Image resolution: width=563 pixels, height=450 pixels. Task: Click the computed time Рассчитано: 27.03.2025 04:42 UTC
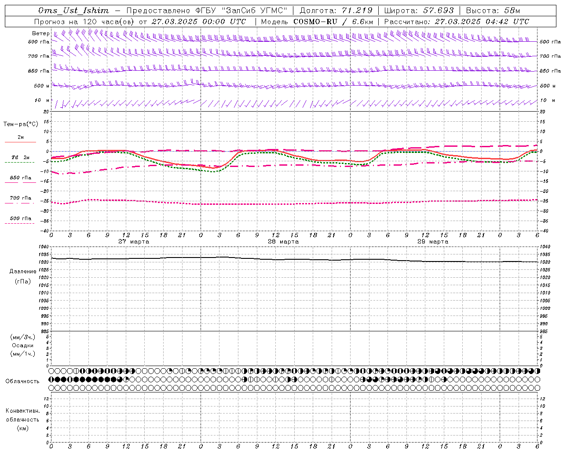click(x=457, y=22)
